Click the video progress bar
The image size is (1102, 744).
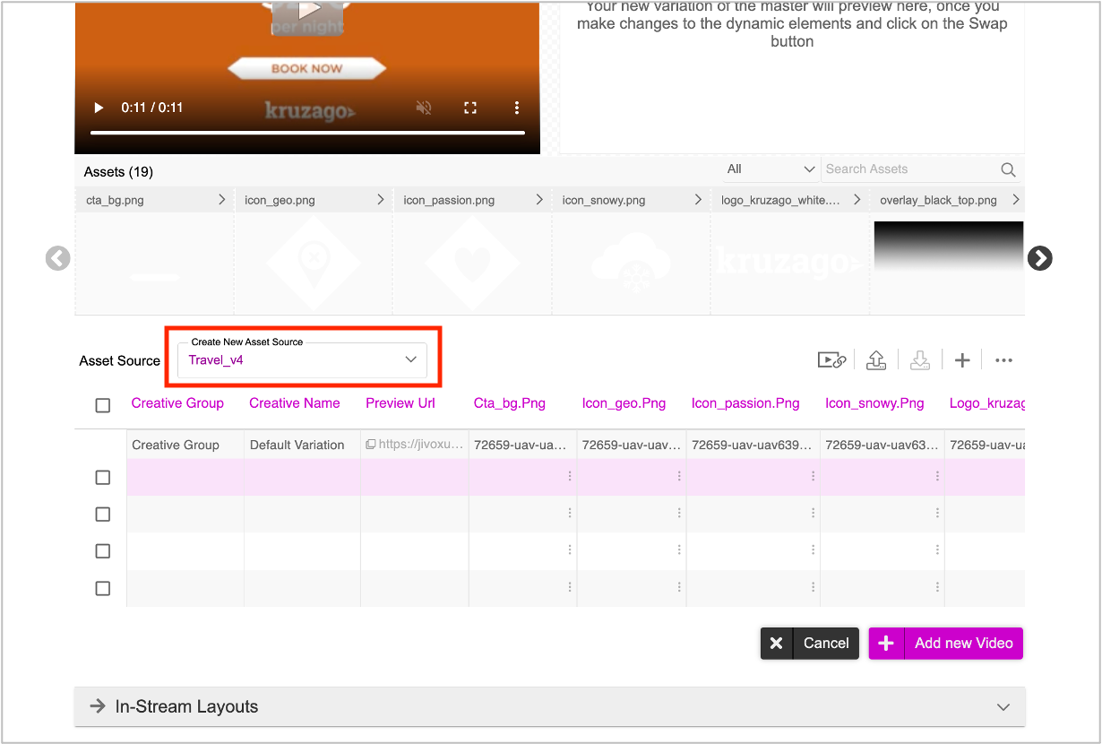point(307,133)
